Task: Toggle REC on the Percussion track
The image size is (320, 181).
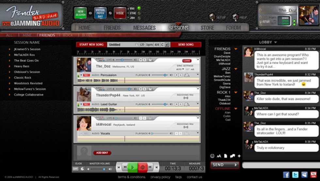Action: (x=86, y=75)
